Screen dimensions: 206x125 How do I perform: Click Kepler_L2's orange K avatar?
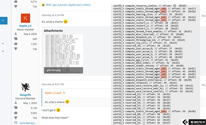pos(25,18)
